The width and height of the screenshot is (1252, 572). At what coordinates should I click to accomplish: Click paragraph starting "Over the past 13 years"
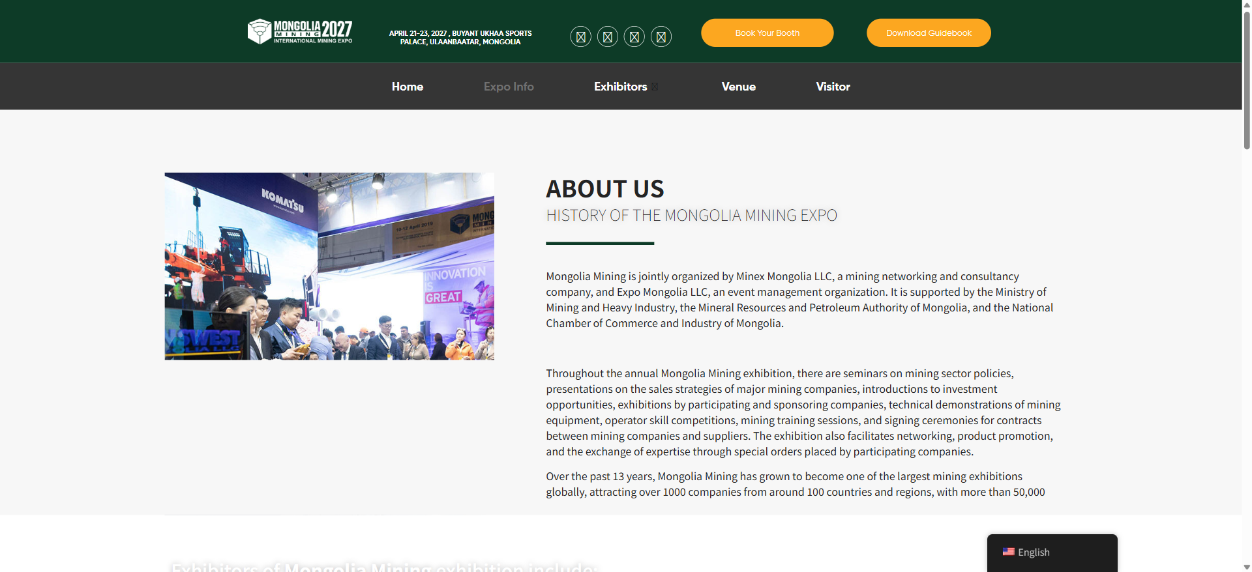click(796, 484)
